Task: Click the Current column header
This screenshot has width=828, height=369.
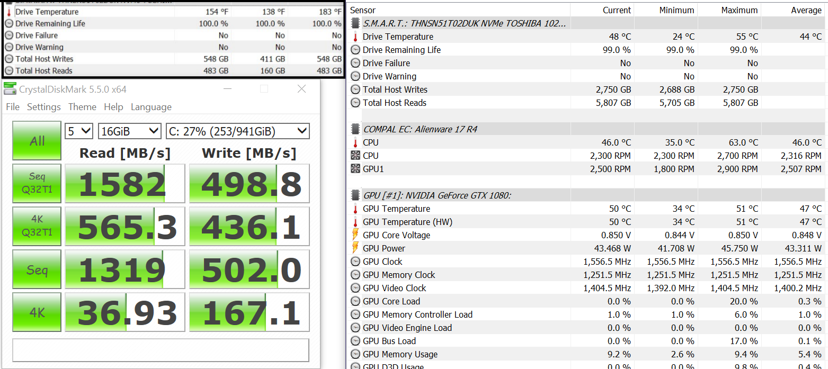Action: coord(617,10)
